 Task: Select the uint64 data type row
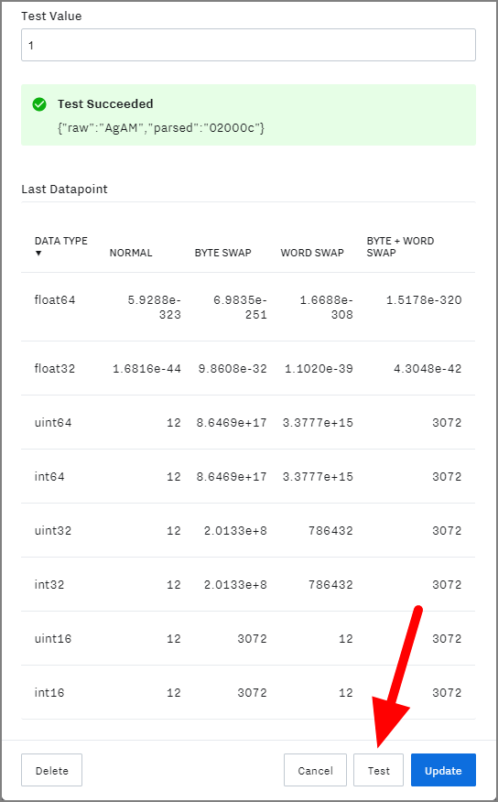tap(248, 422)
